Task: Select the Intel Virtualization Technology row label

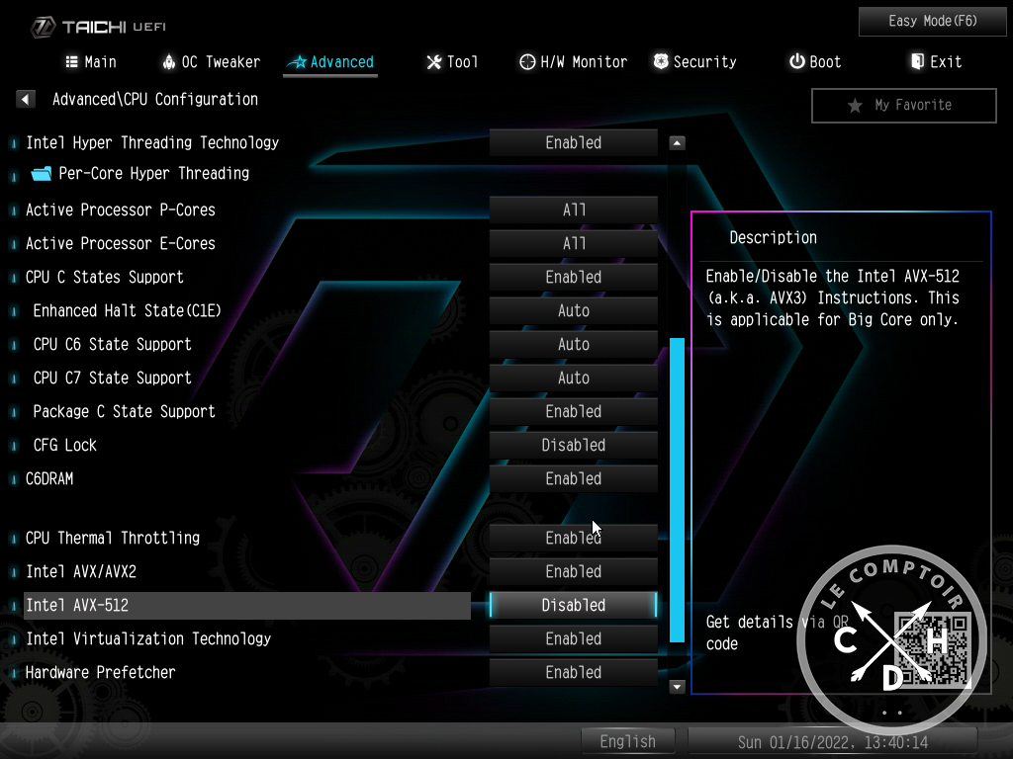Action: [148, 639]
